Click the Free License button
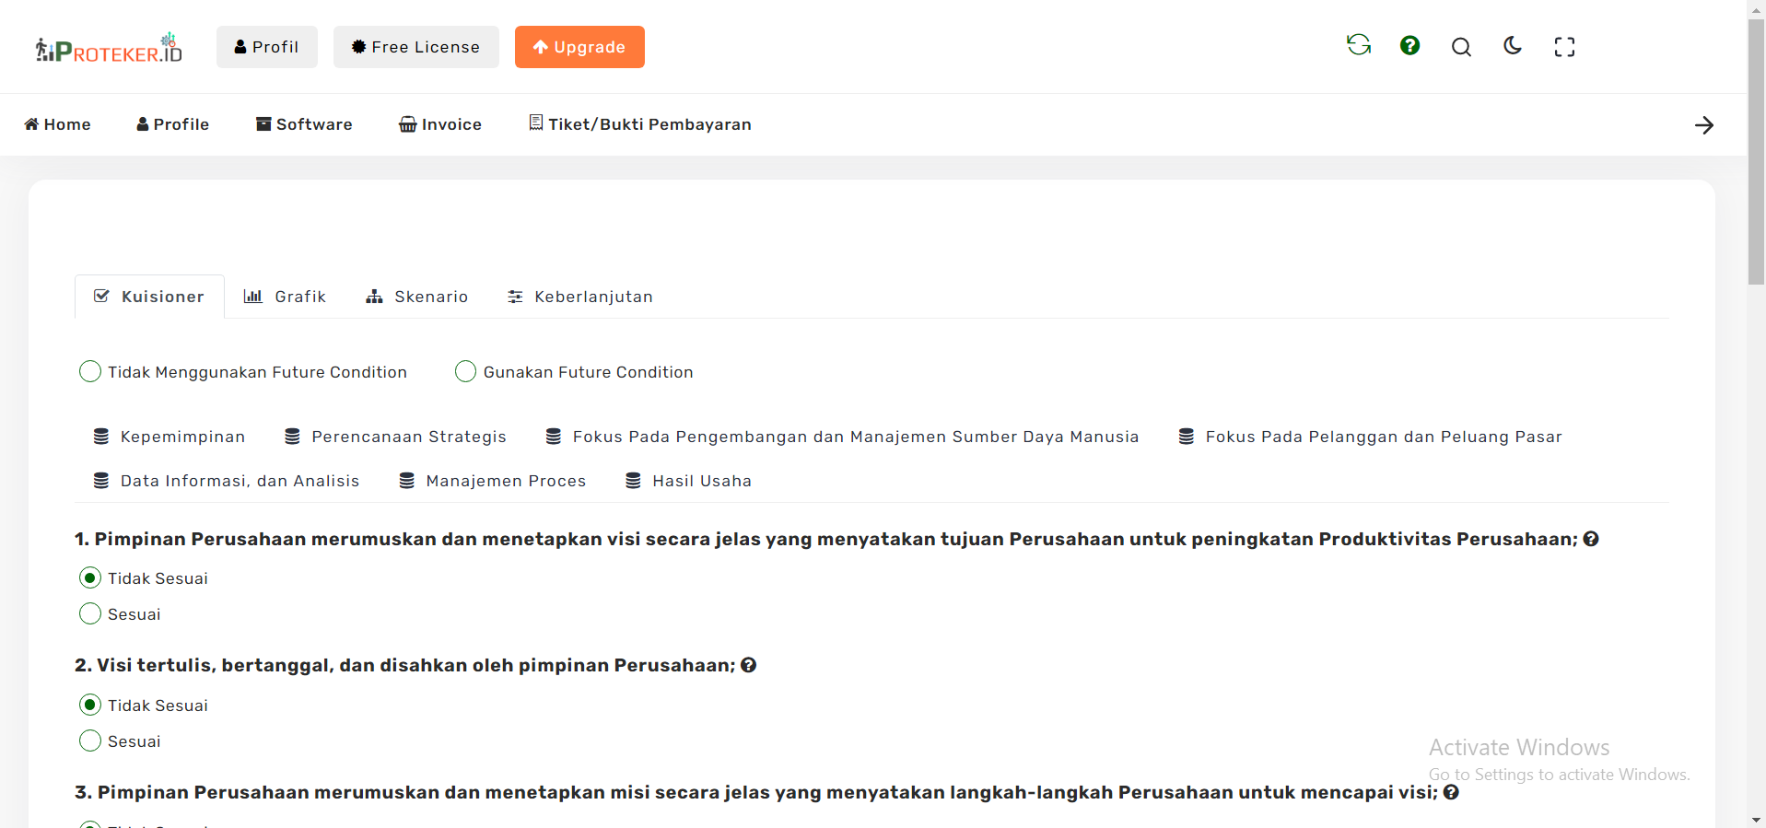Screen dimensions: 1766x828 coord(415,47)
